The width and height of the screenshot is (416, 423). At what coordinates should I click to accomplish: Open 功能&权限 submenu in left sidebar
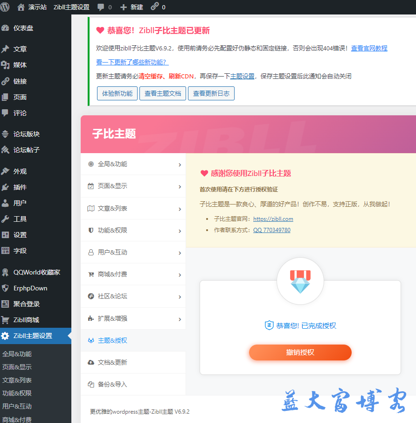[x=17, y=393]
